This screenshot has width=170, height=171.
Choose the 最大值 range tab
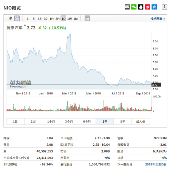pyautogui.click(x=141, y=122)
